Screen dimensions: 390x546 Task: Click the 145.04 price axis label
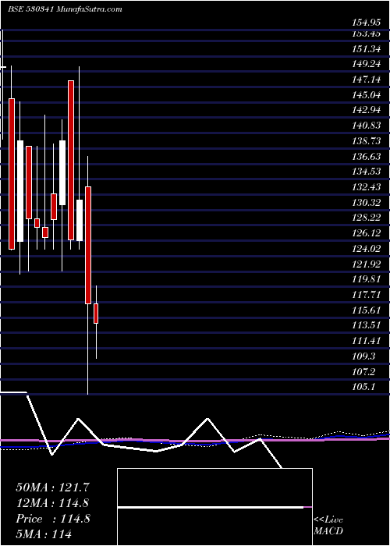(367, 94)
